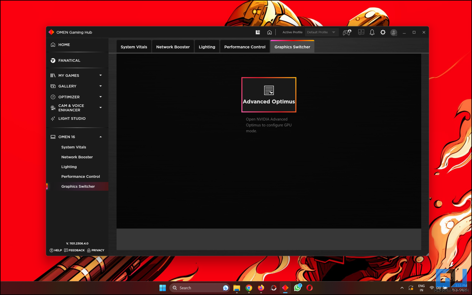Viewport: 472px width, 295px height.
Task: Click ENG IN language indicator
Action: [421, 288]
